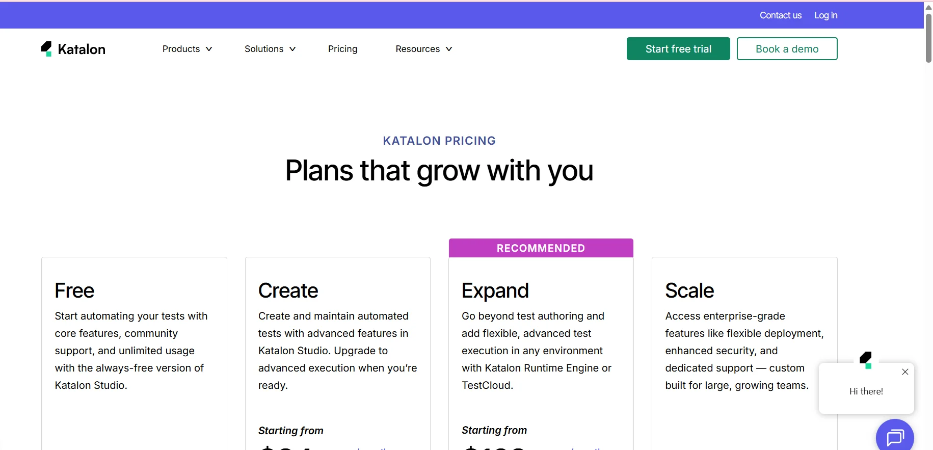This screenshot has width=933, height=450.
Task: Expand the Products dropdown chevron
Action: [209, 49]
